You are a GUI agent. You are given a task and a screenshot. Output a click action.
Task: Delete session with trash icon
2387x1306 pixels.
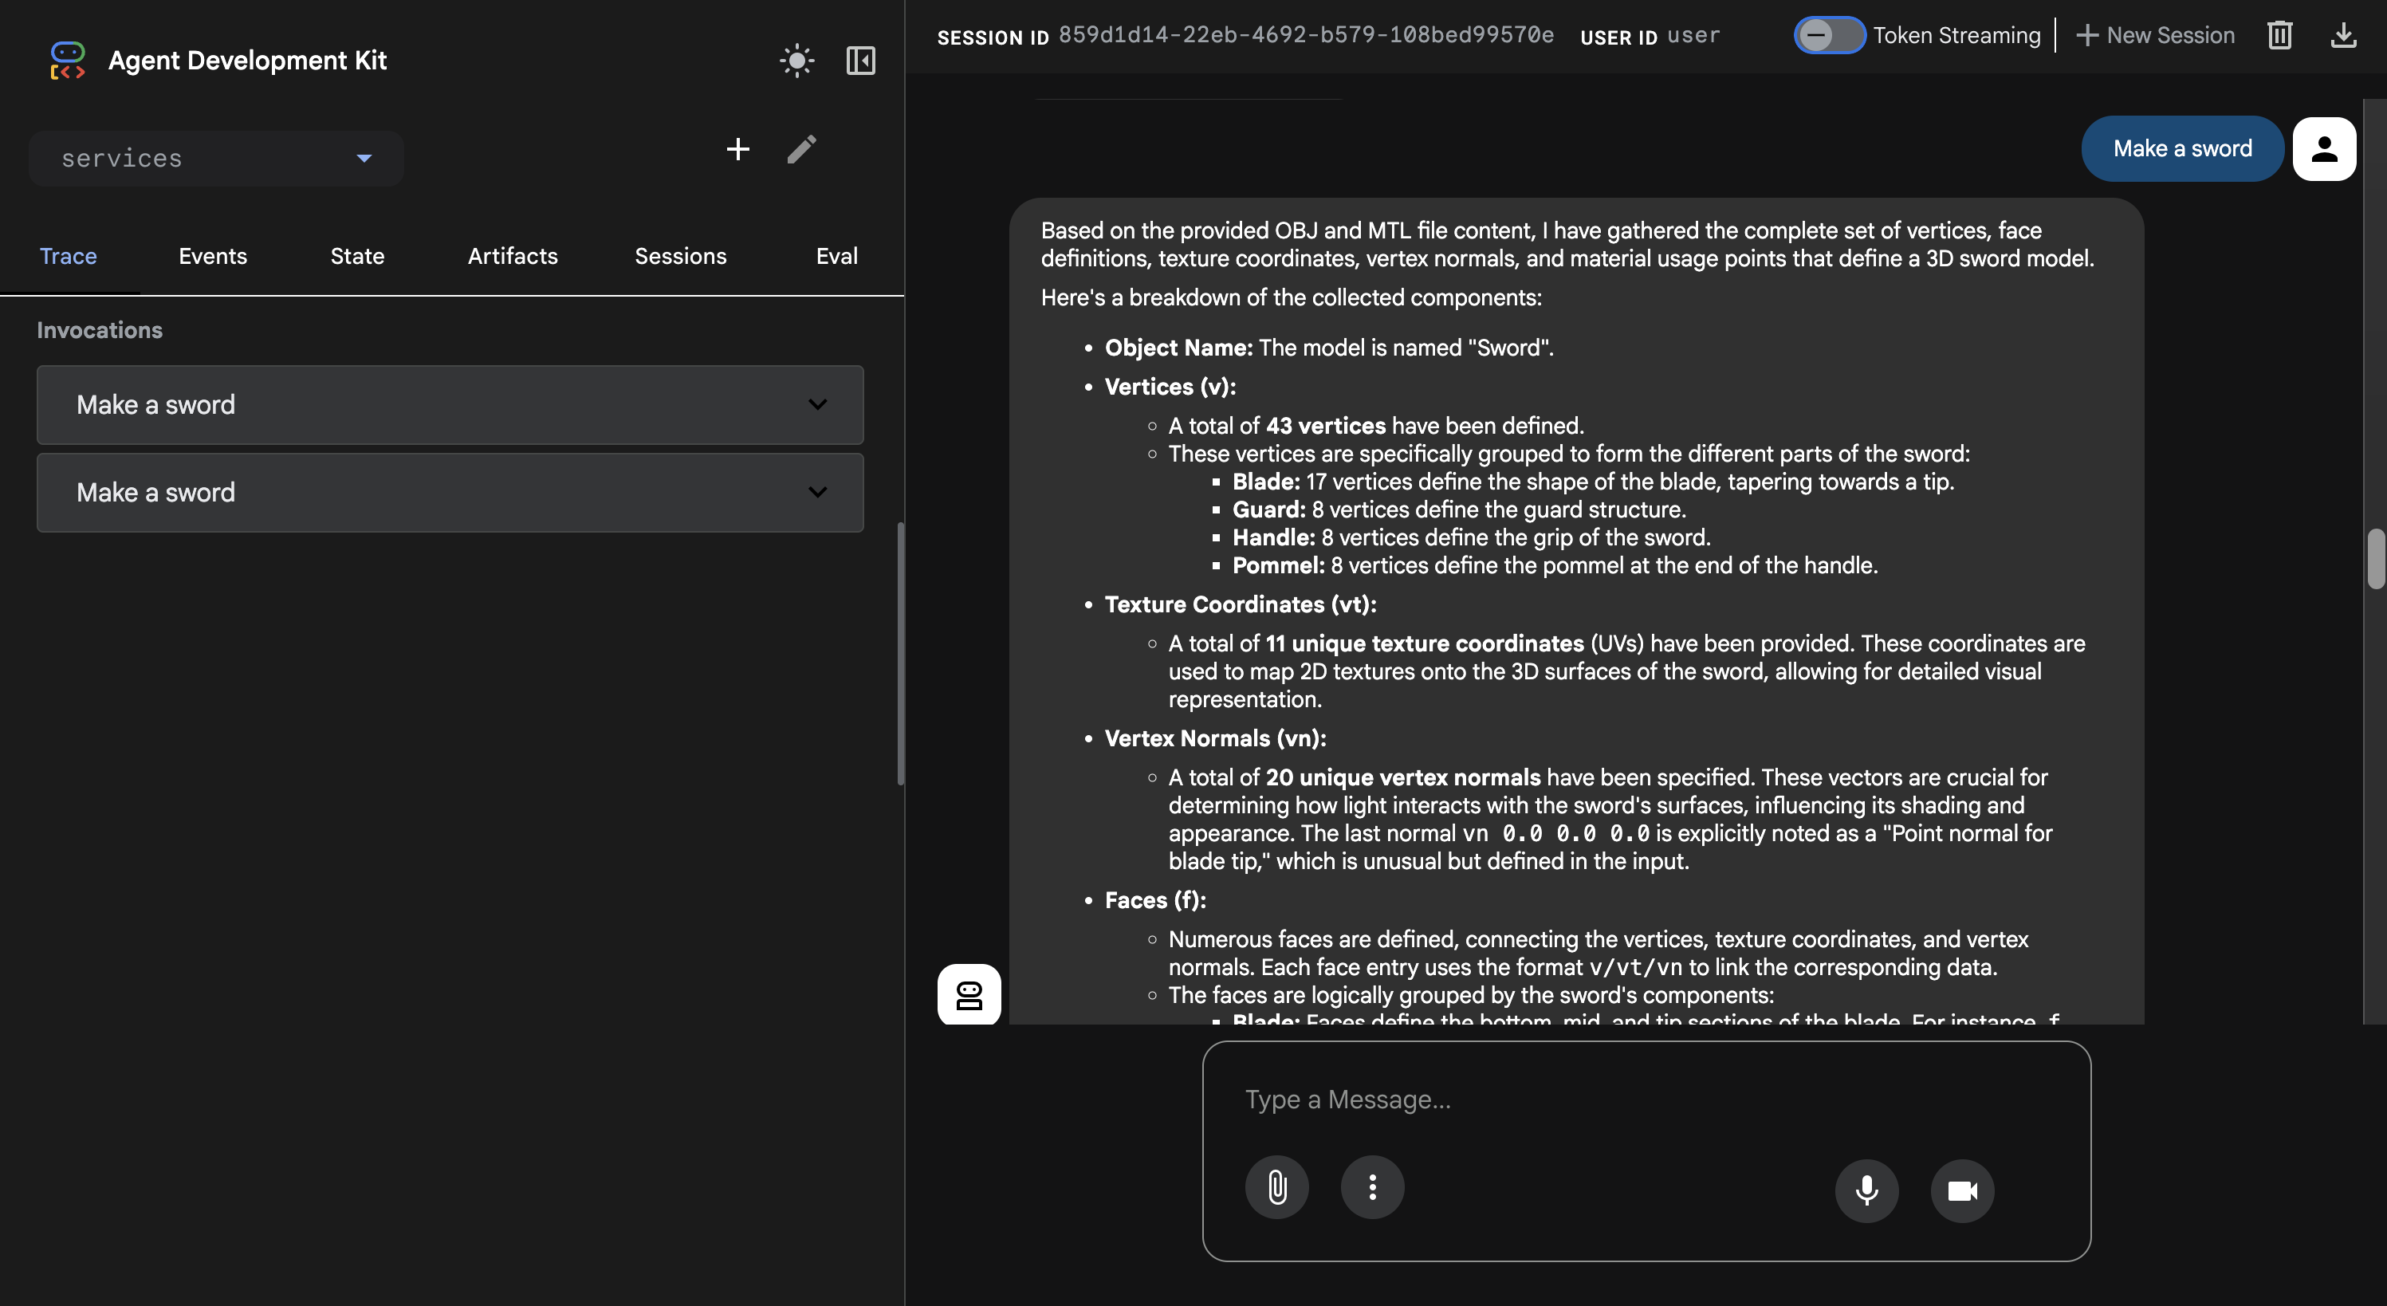(x=2279, y=35)
